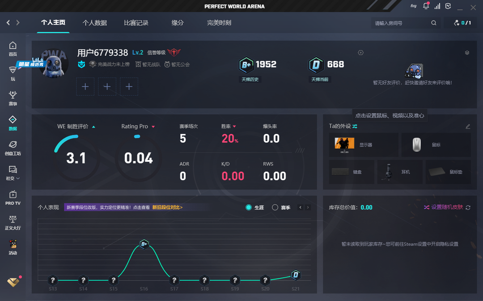The image size is (483, 301).
Task: Click the back navigation arrow
Action: point(8,22)
